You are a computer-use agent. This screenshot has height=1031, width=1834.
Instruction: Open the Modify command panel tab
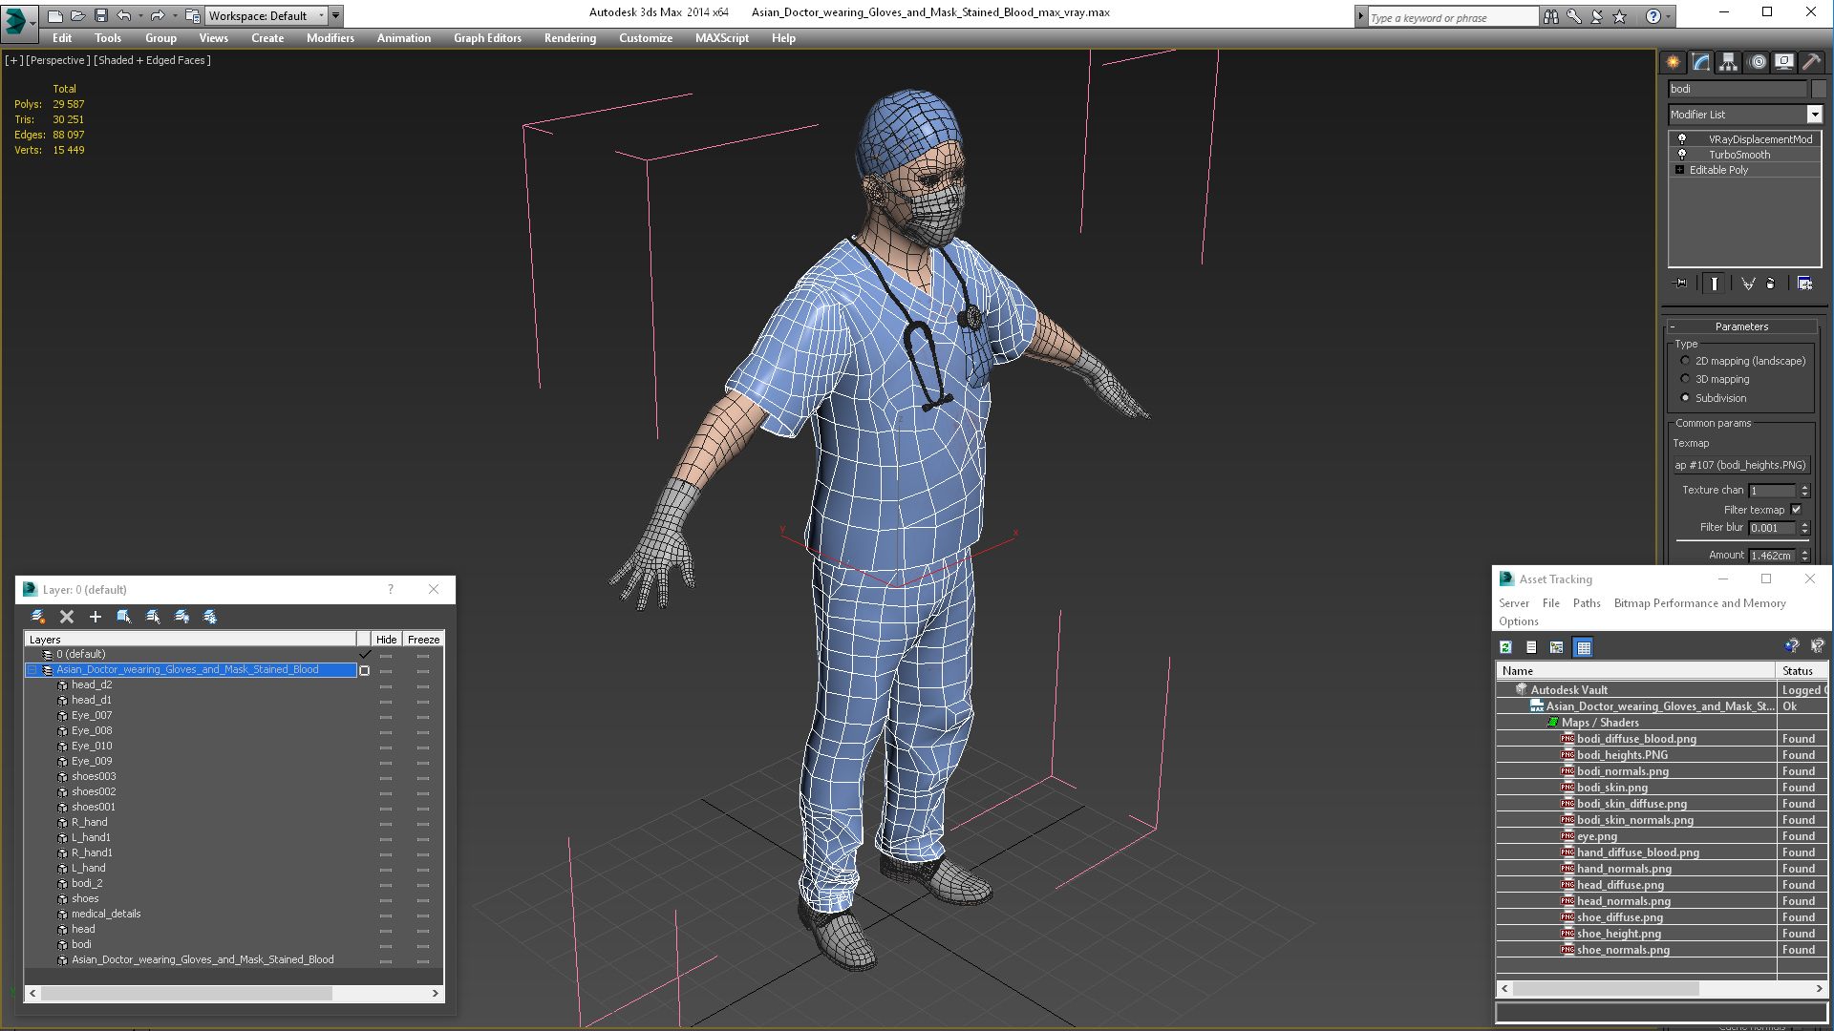click(1701, 62)
